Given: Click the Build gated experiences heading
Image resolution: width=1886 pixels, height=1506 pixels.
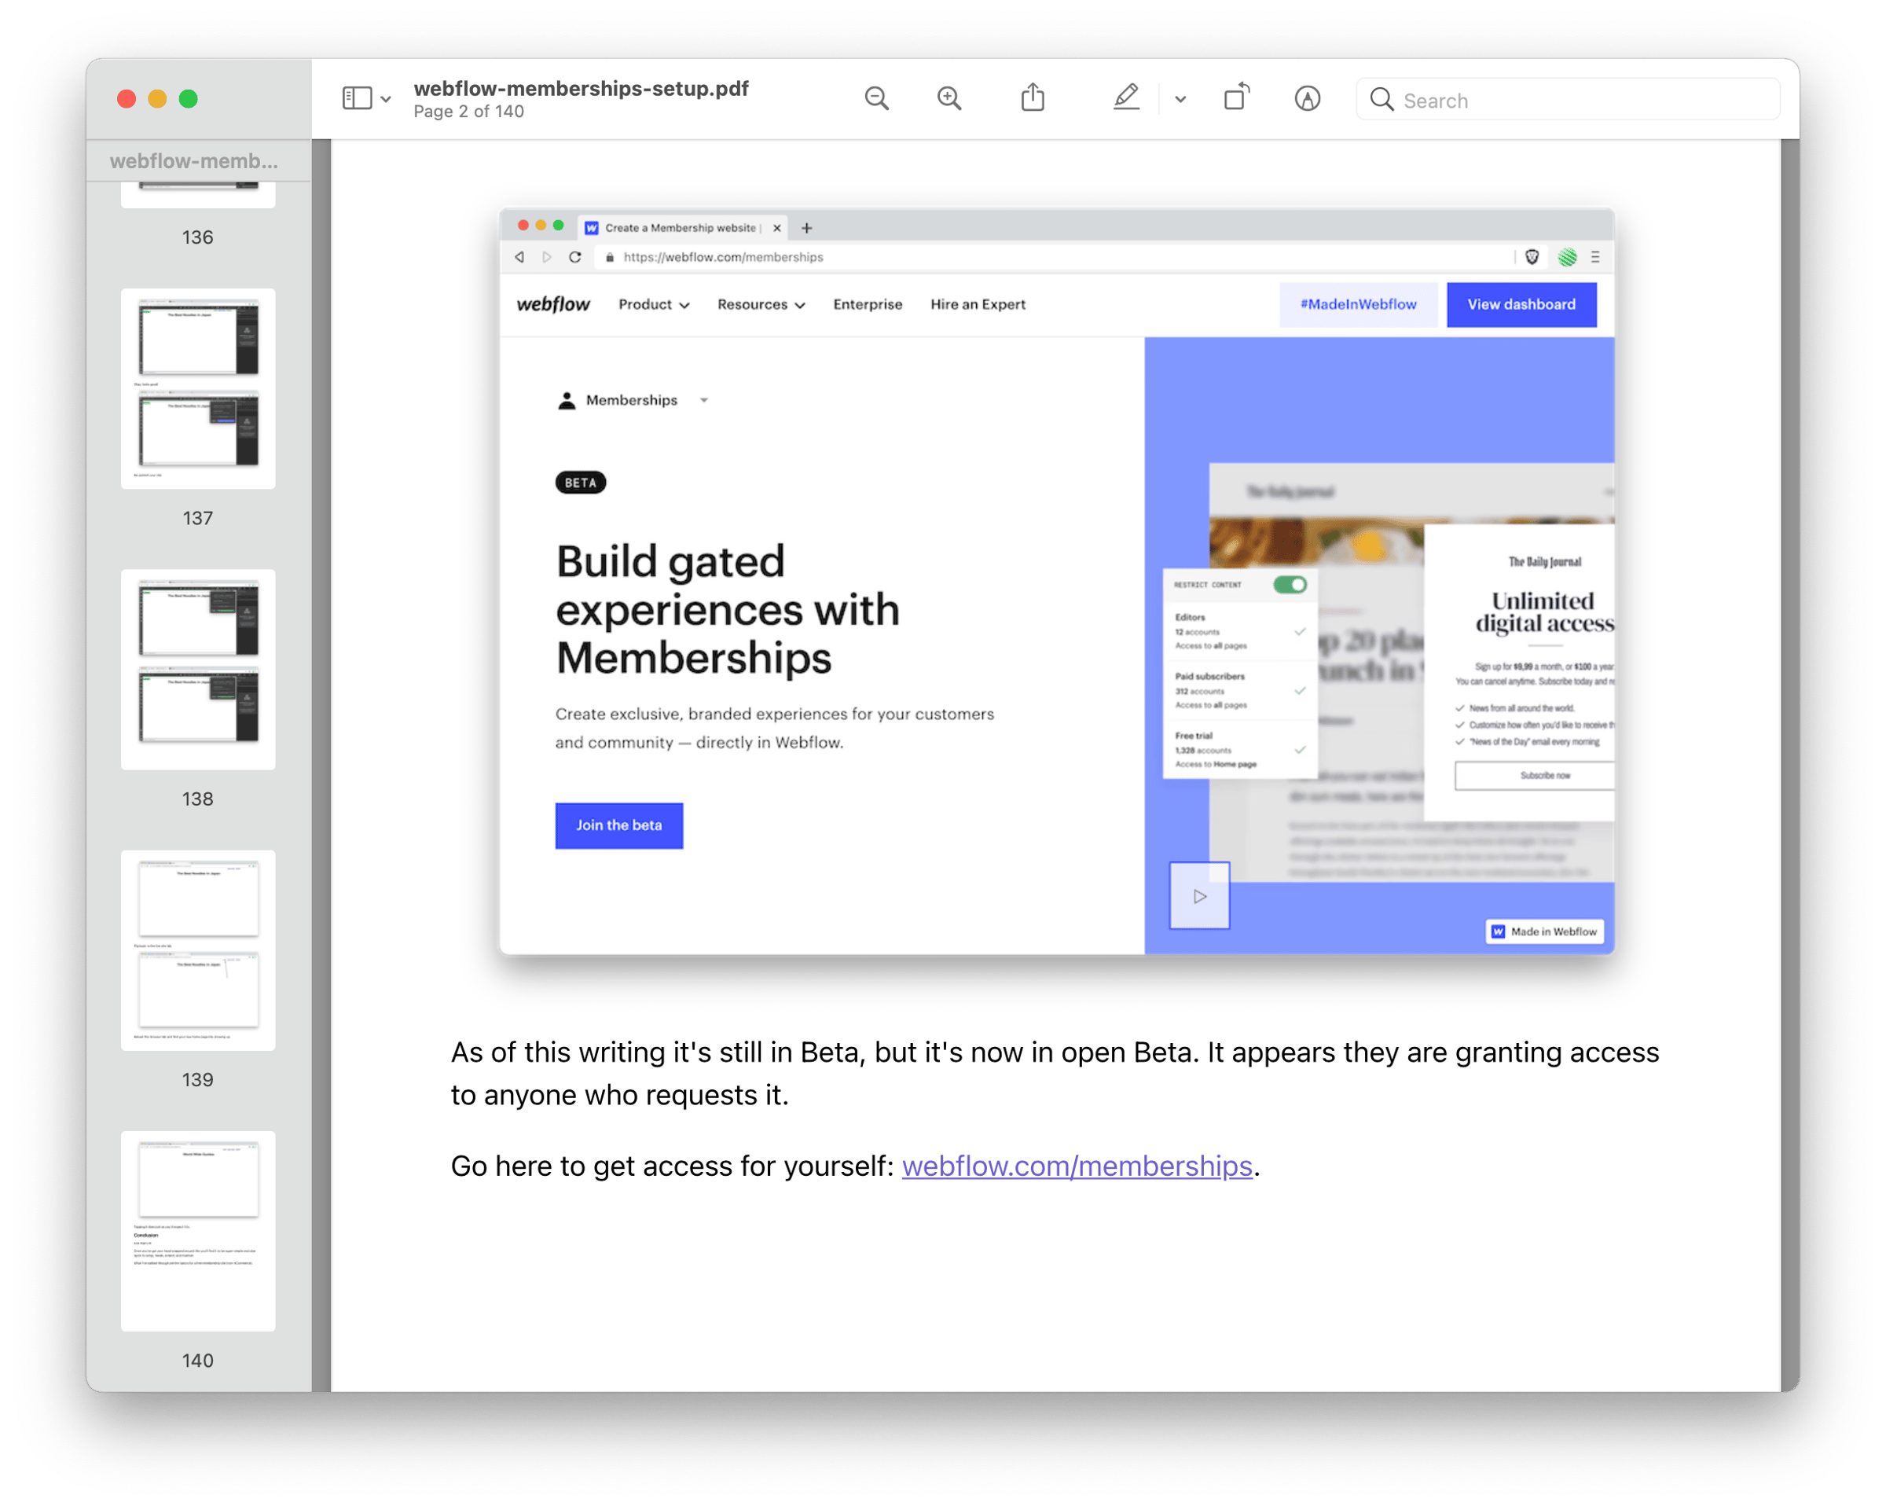Looking at the screenshot, I should (728, 609).
